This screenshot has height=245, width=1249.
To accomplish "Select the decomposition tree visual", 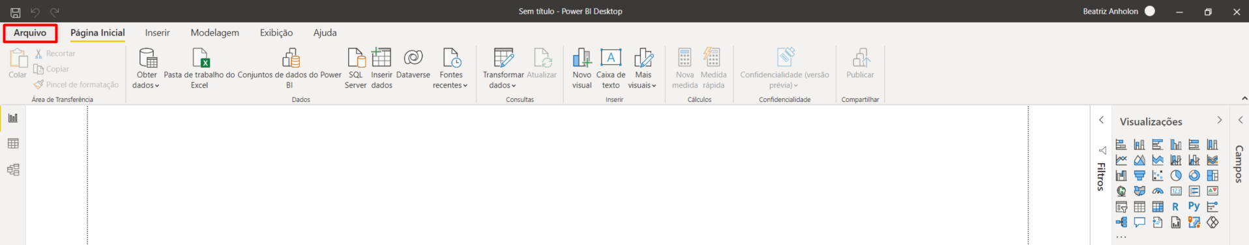I will pyautogui.click(x=1121, y=222).
